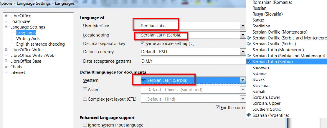Enable Complex text layout (CTL) checkbox
Viewport: 327px width, 128px height.
click(85, 99)
